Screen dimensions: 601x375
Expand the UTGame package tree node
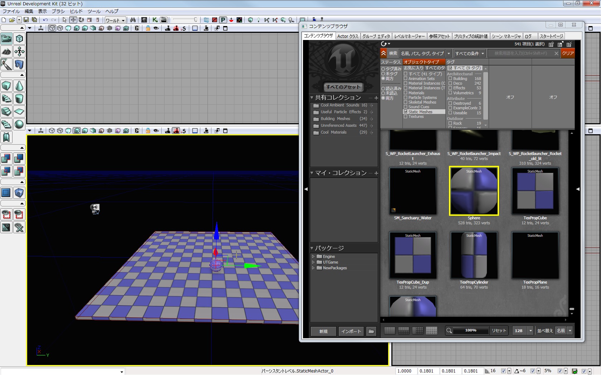pyautogui.click(x=313, y=262)
